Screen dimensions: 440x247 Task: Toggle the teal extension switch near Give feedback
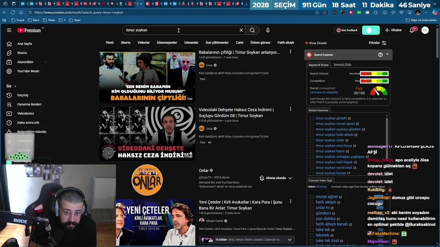371,30
